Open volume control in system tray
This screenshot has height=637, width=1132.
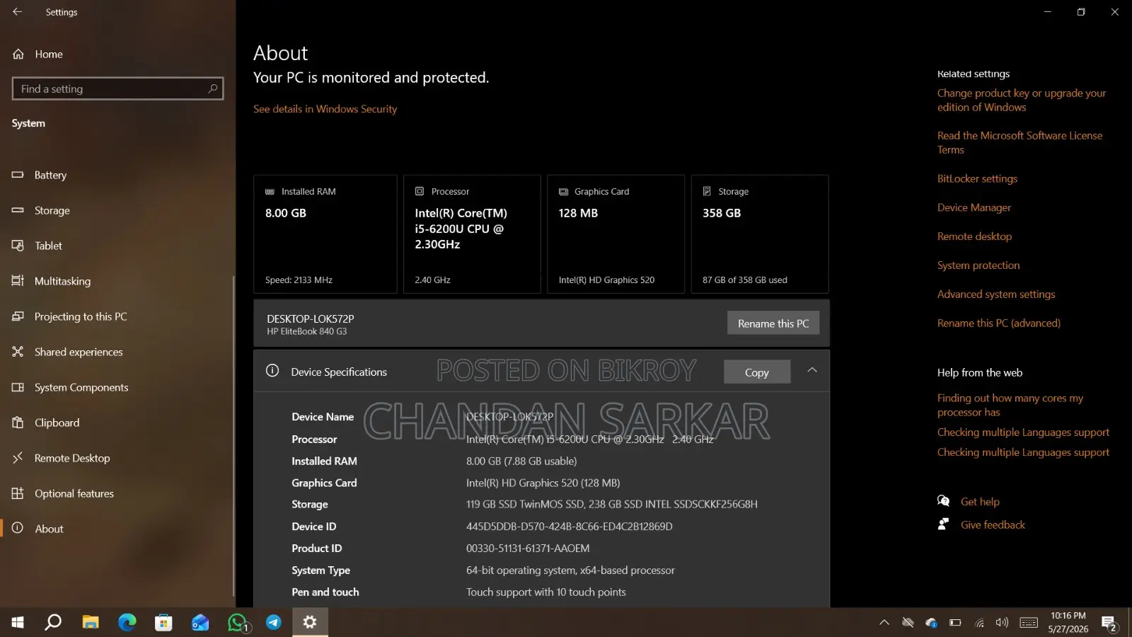point(1002,622)
